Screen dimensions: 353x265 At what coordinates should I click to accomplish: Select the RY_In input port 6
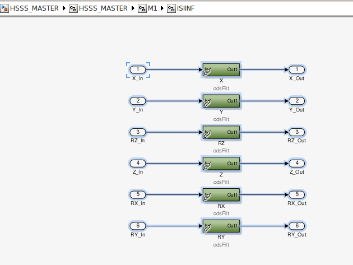138,226
